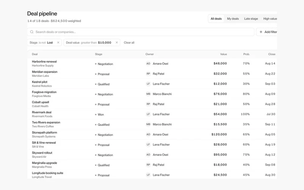Click RP avatar in Marginalia upgrade row
Screen dimensions: 304x190
pos(148,165)
